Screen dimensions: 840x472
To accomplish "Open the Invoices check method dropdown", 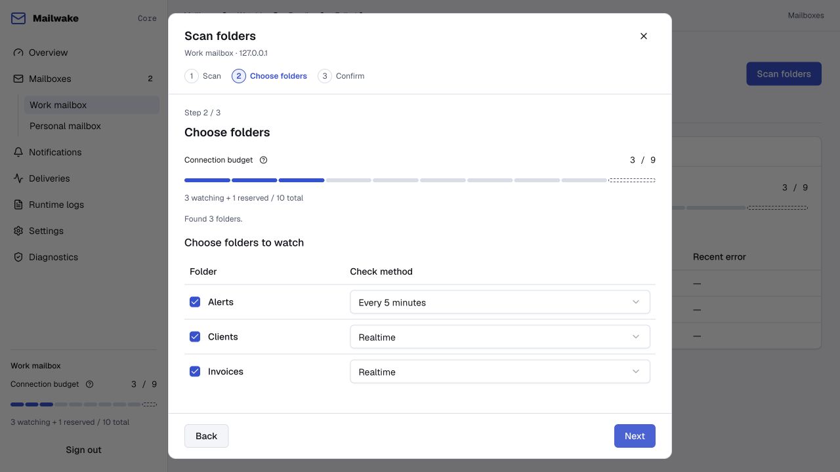I will [x=500, y=372].
